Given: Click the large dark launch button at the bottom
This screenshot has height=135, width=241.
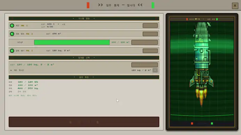Looking at the screenshot, I should tap(84, 122).
